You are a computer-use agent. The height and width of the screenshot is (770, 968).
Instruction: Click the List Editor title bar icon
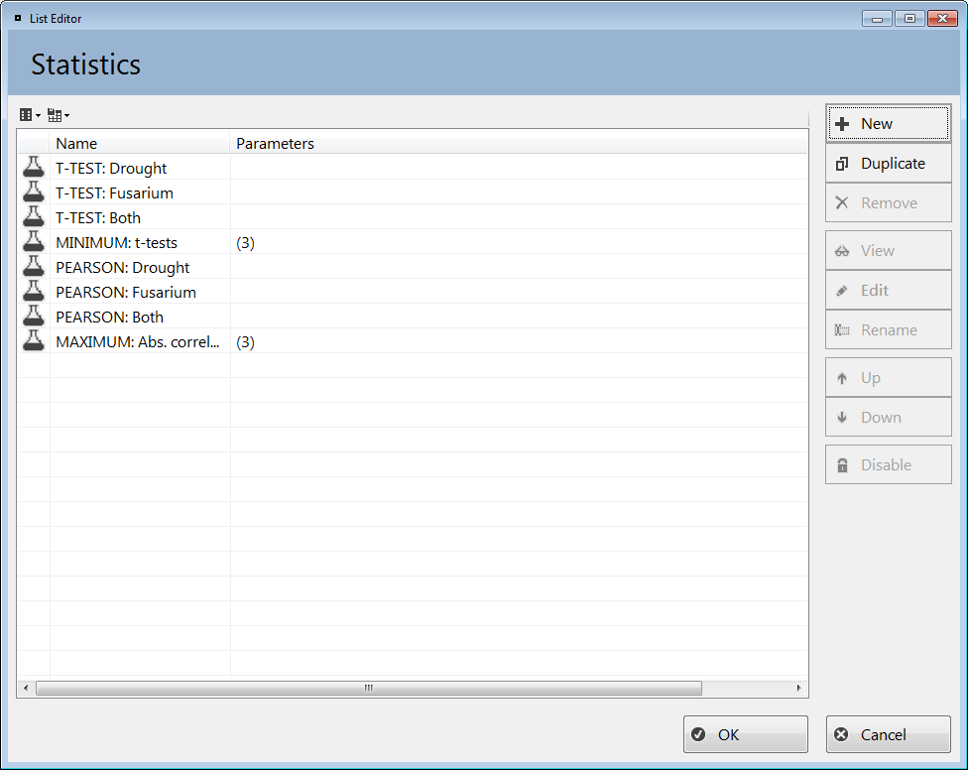pyautogui.click(x=18, y=19)
